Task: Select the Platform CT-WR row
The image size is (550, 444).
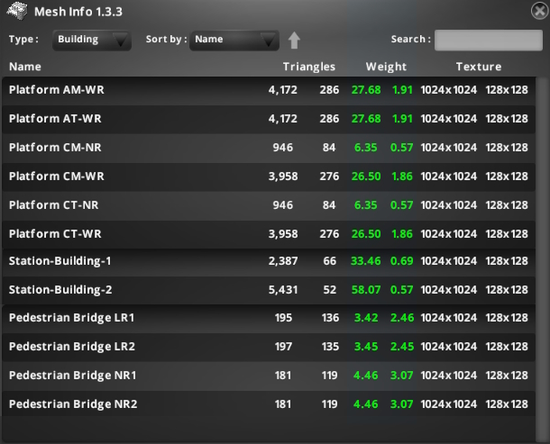Action: 269,234
